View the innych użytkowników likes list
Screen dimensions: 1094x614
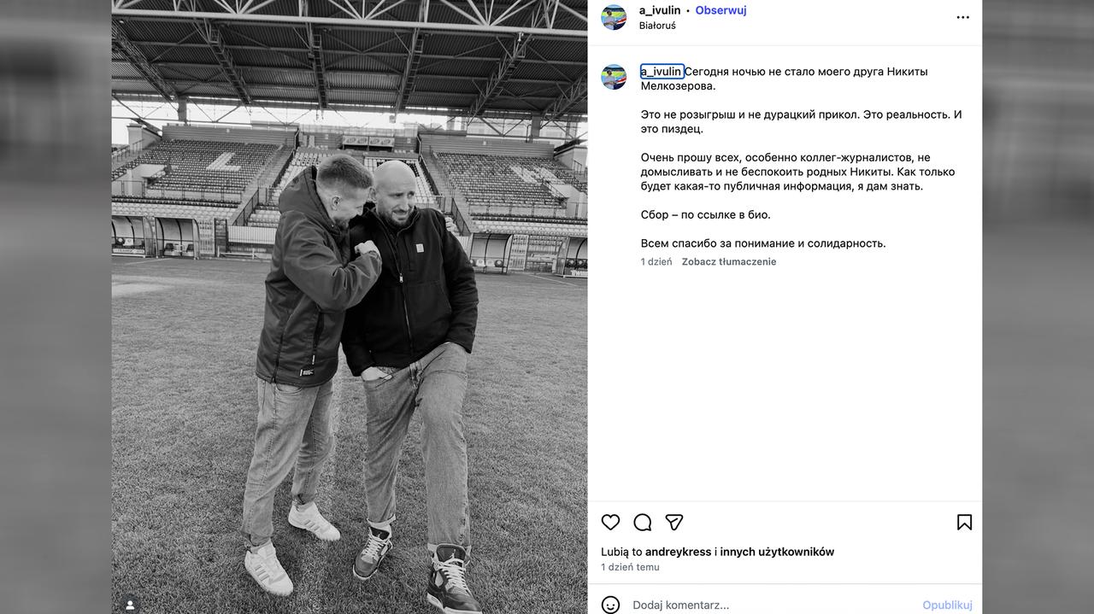coord(779,552)
